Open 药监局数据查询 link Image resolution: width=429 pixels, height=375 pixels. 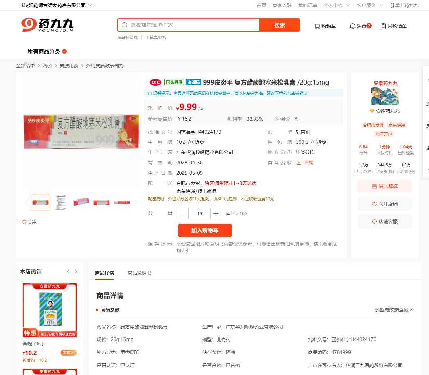tap(394, 310)
